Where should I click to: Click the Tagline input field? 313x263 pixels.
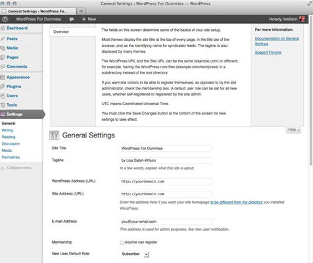tap(166, 160)
